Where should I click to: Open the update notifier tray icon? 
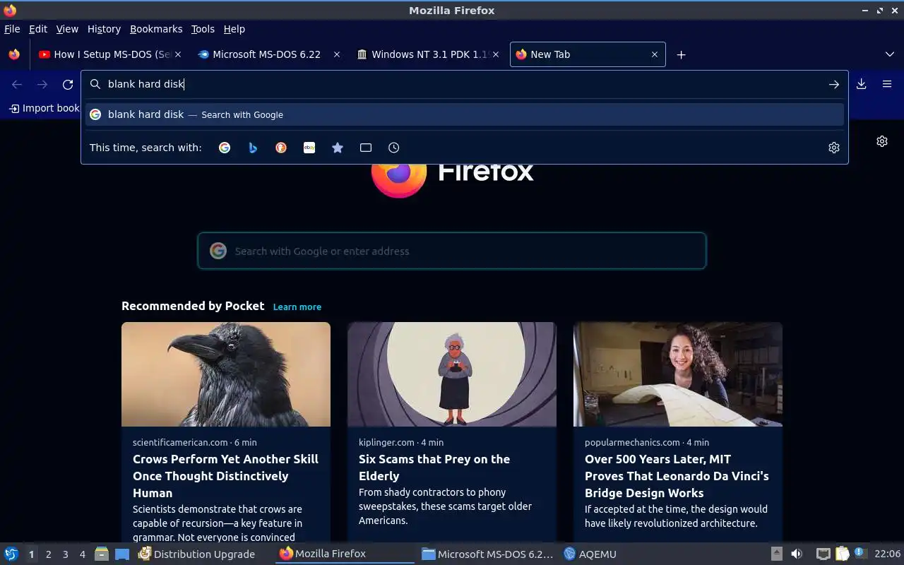(860, 553)
